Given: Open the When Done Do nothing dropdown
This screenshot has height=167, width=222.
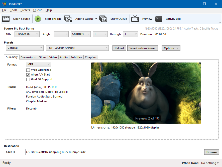Looking at the screenshot, I should (x=210, y=163).
